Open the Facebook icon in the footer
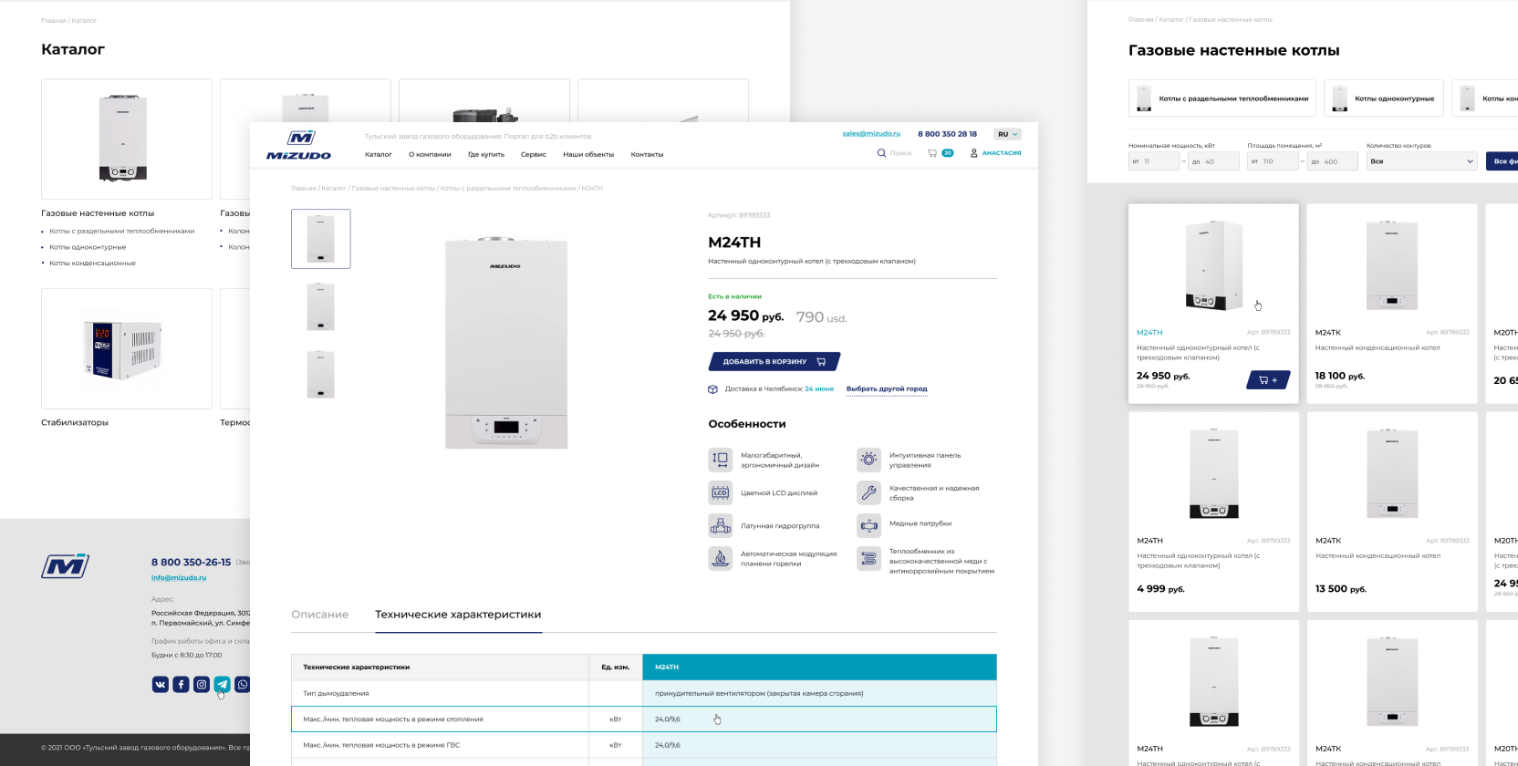The width and height of the screenshot is (1518, 766). click(181, 684)
